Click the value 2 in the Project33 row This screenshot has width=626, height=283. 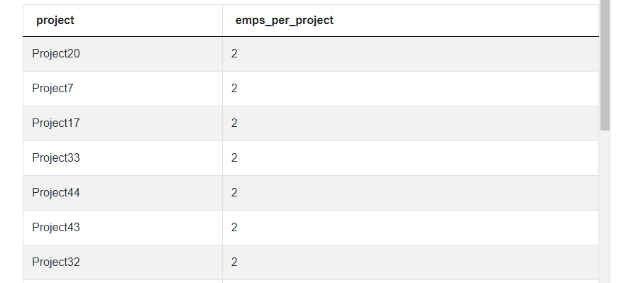click(234, 157)
